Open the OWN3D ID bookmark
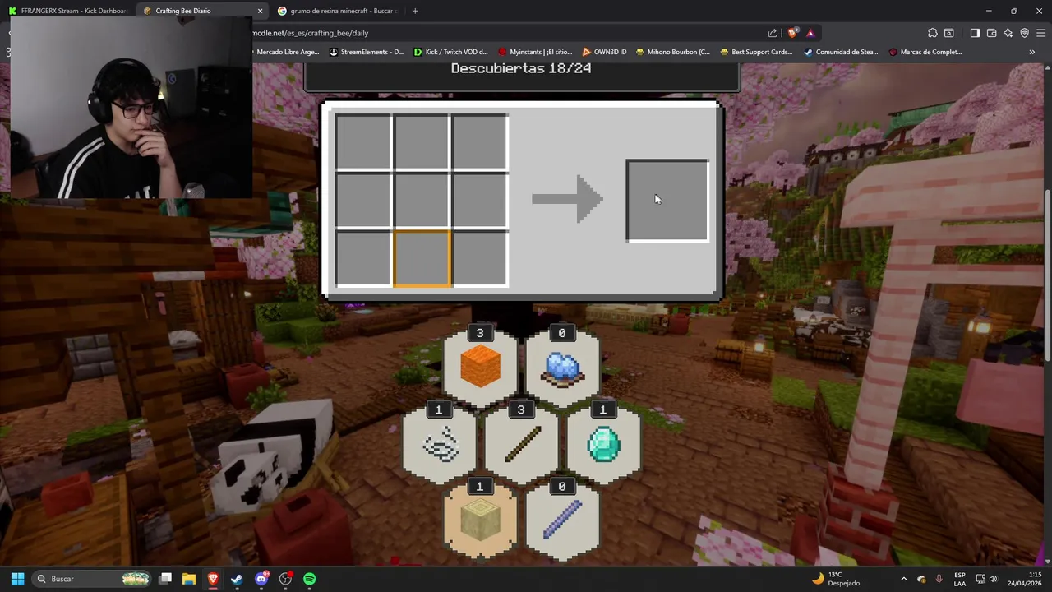Viewport: 1052px width, 592px height. pos(604,52)
